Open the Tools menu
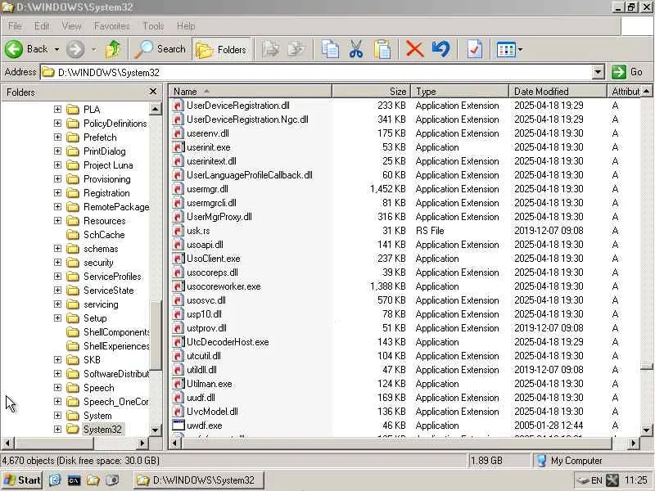Screen dimensions: 655x491 coord(153,26)
